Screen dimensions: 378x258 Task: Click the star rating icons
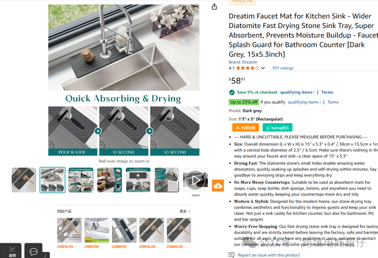click(247, 68)
